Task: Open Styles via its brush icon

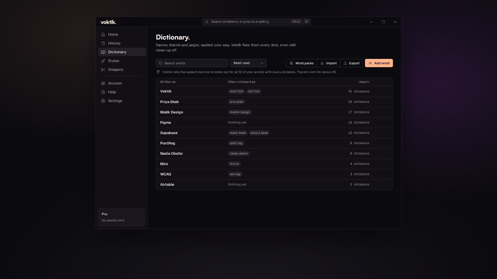Action: click(103, 61)
